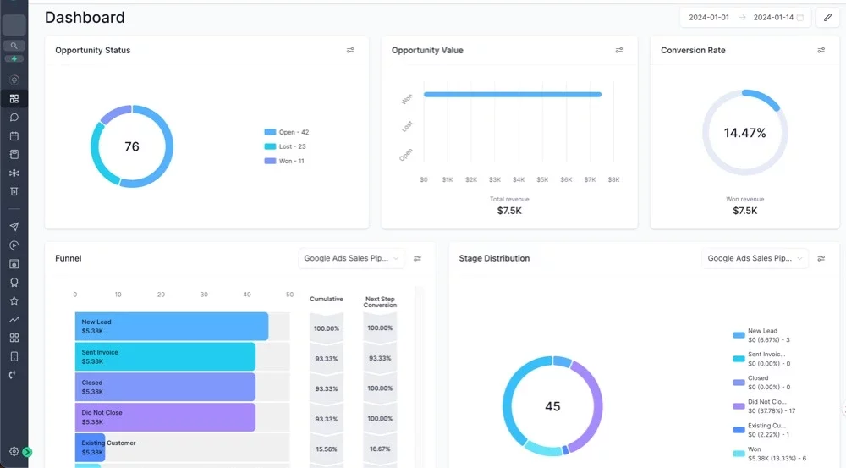Toggle the Open legend entry in Opportunity Status
The image size is (846, 468).
tap(286, 133)
